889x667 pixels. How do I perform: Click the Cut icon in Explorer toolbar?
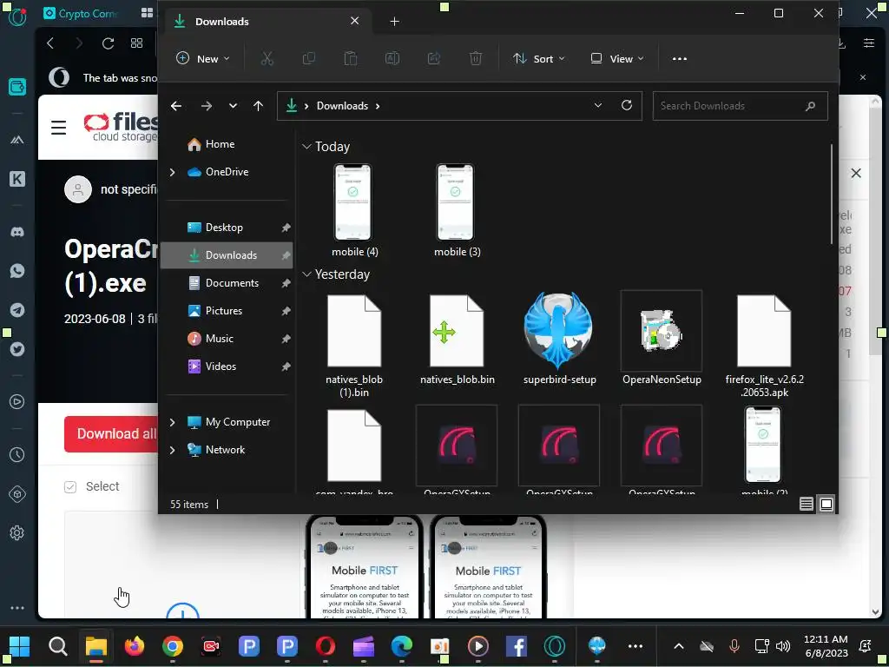267,58
